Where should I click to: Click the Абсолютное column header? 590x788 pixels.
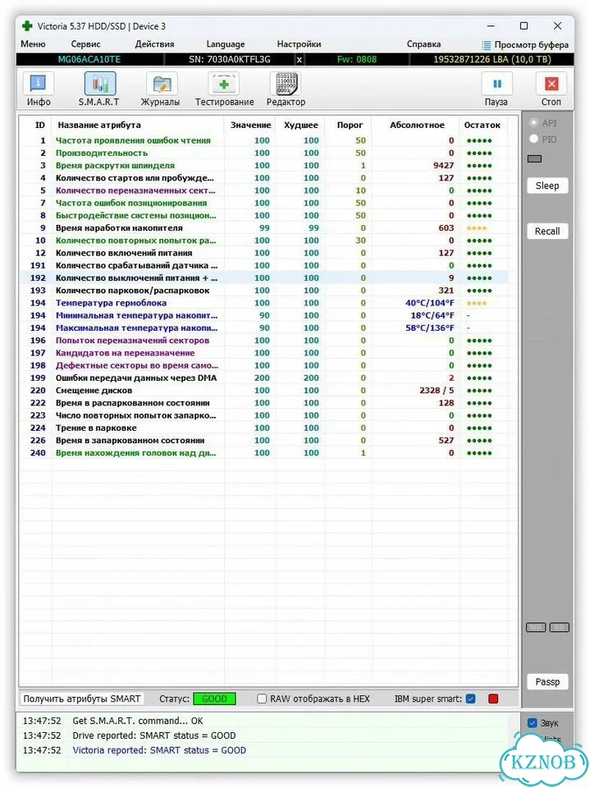[417, 125]
